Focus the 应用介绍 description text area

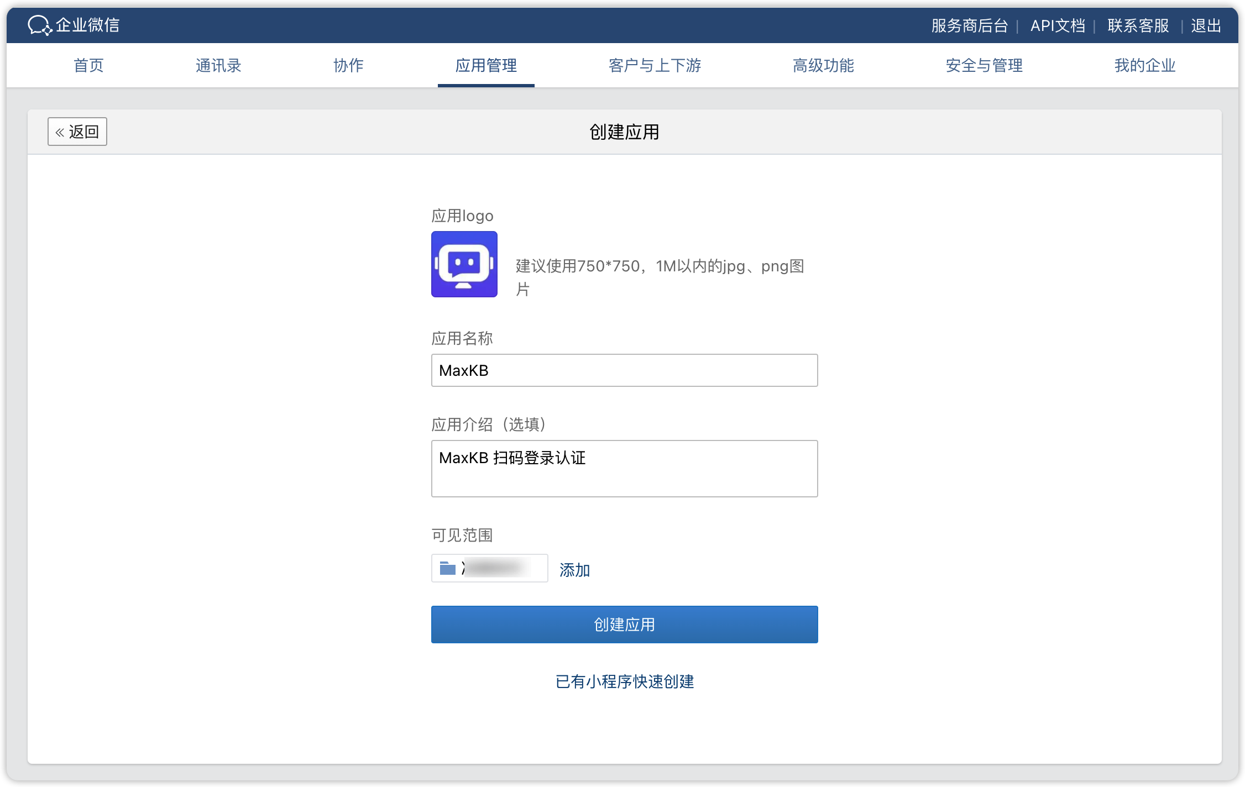(624, 469)
